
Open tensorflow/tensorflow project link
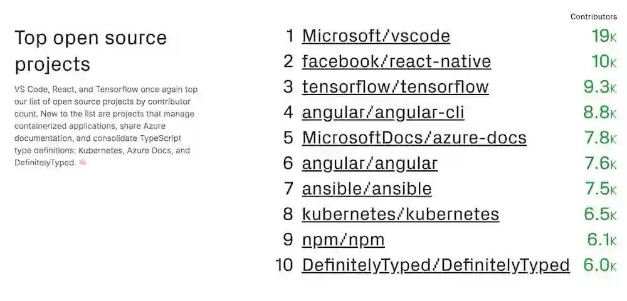point(395,87)
